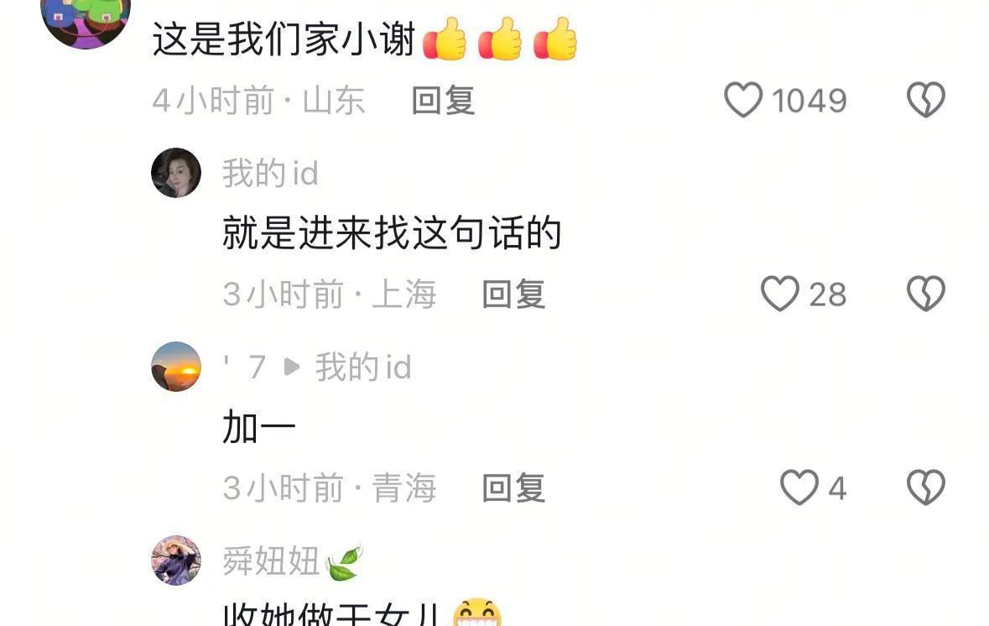
Task: Reply to the Shandong comment
Action: click(x=443, y=101)
